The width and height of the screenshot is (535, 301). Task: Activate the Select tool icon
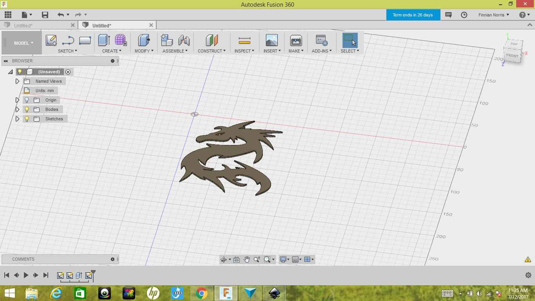[350, 40]
